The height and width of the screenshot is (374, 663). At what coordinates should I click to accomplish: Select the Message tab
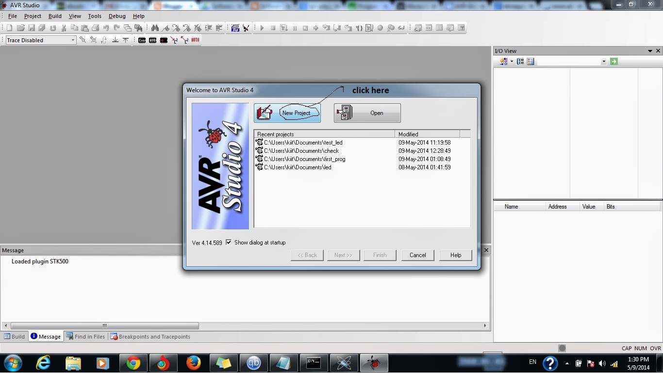[46, 337]
